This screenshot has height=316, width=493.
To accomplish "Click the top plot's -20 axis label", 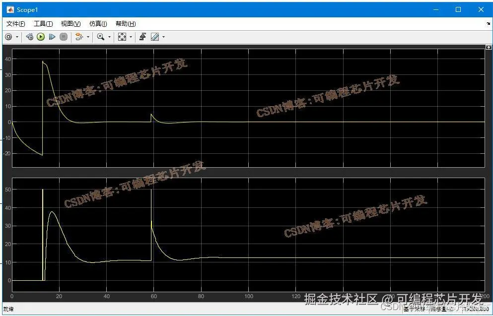I will [x=6, y=153].
